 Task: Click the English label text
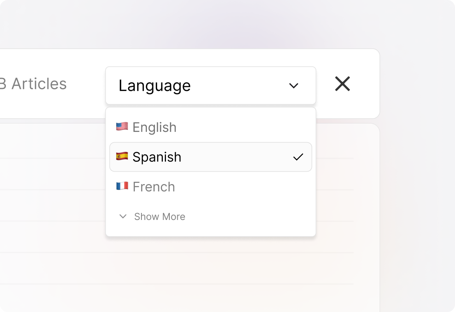click(154, 128)
